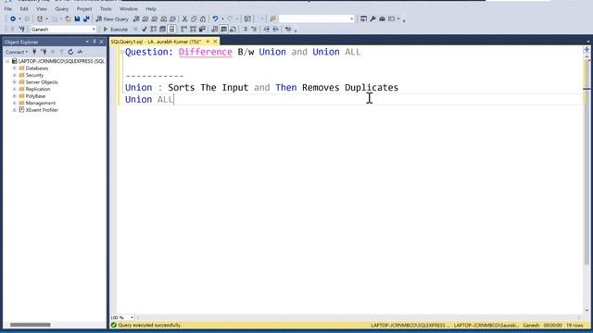This screenshot has width=593, height=333.
Task: Open the Query menu
Action: tap(62, 8)
